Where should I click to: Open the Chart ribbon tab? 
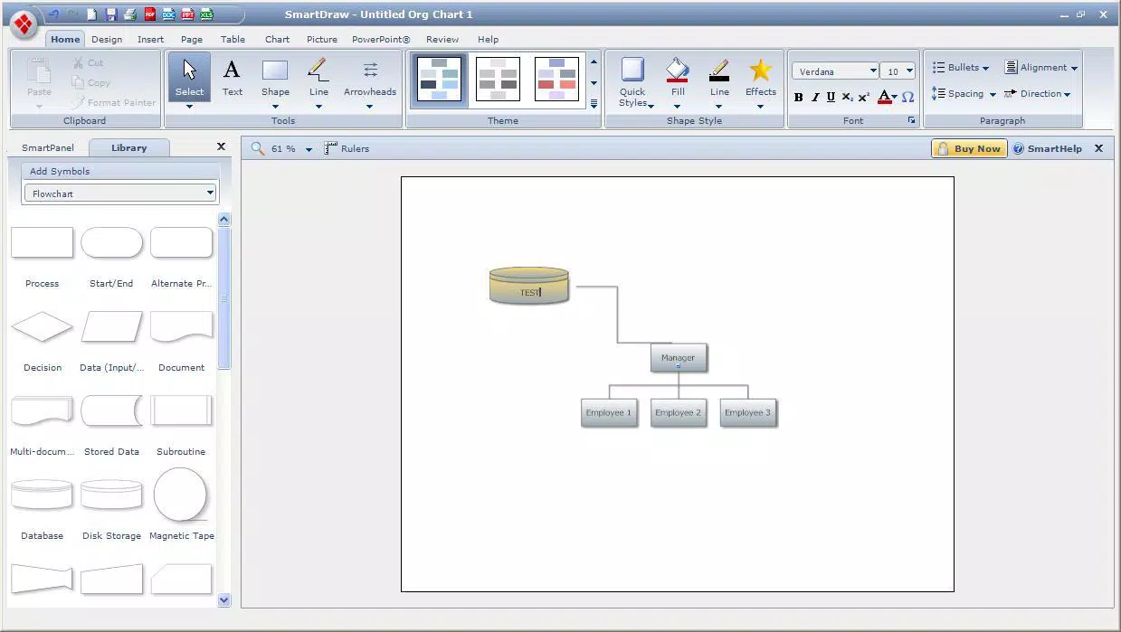pyautogui.click(x=277, y=39)
